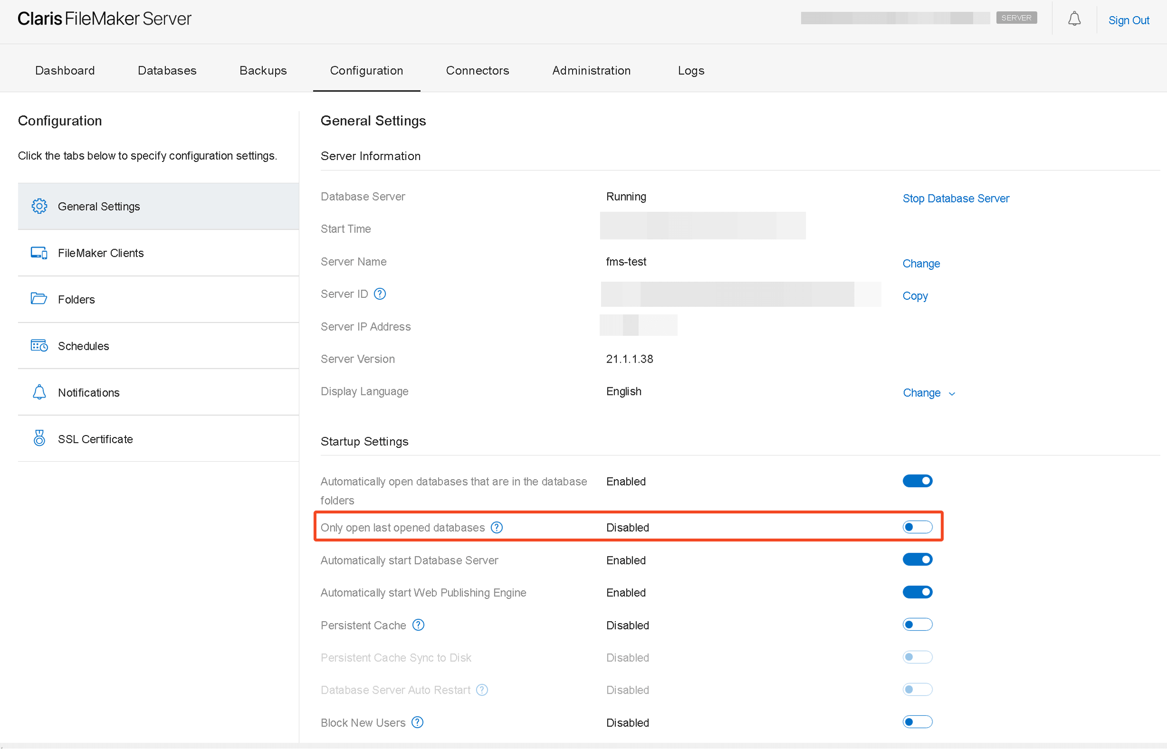This screenshot has width=1167, height=749.
Task: Open help icon for Database Server Auto Restart
Action: click(482, 691)
